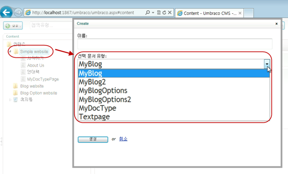Click the green create button in Umbraco toolbar
This screenshot has height=174, width=288.
click(x=13, y=26)
